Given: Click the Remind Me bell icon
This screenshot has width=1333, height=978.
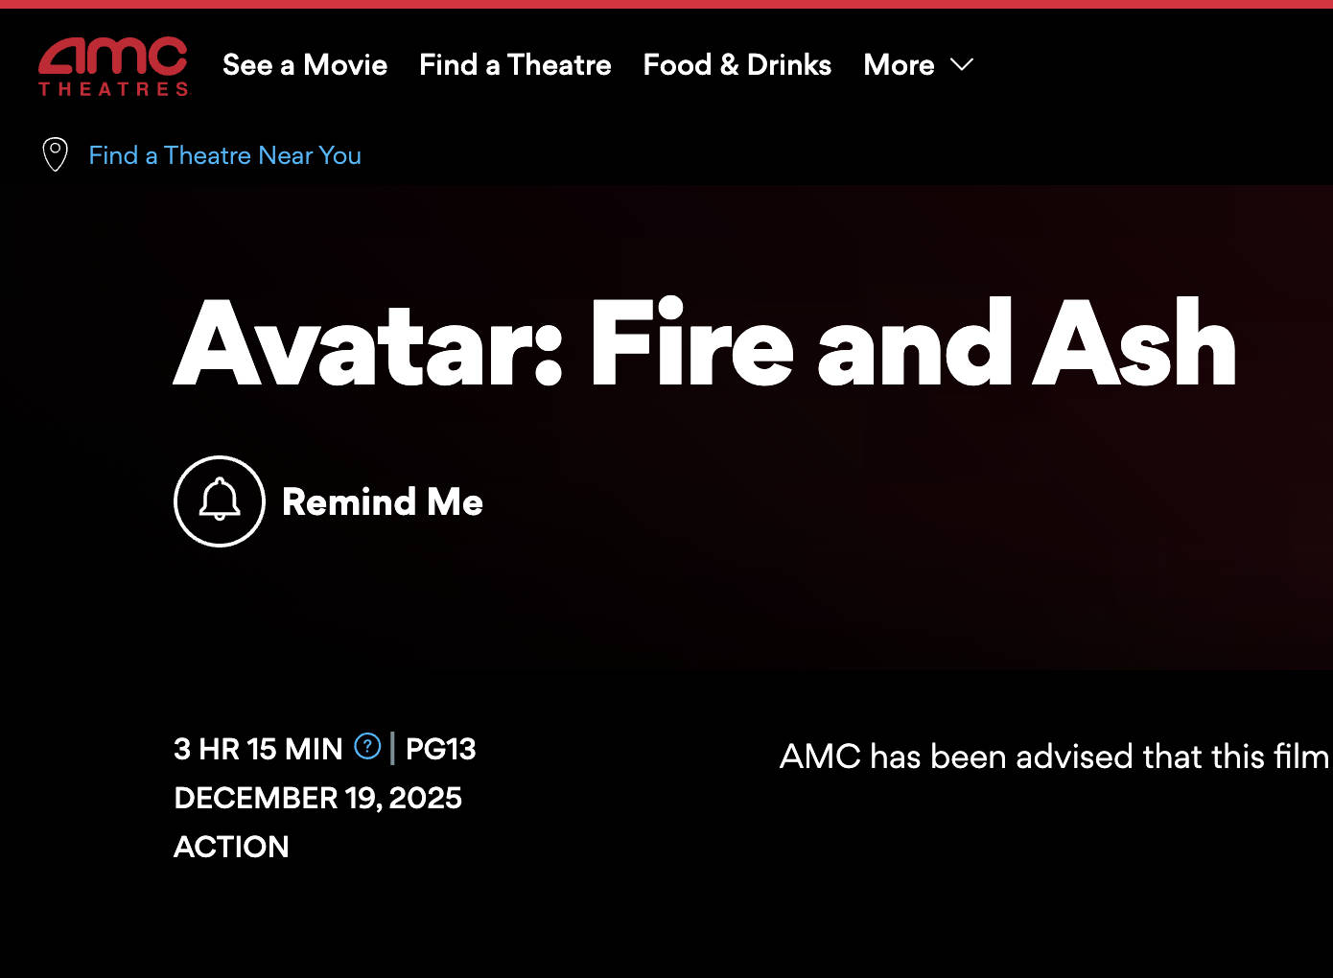Looking at the screenshot, I should [x=220, y=501].
